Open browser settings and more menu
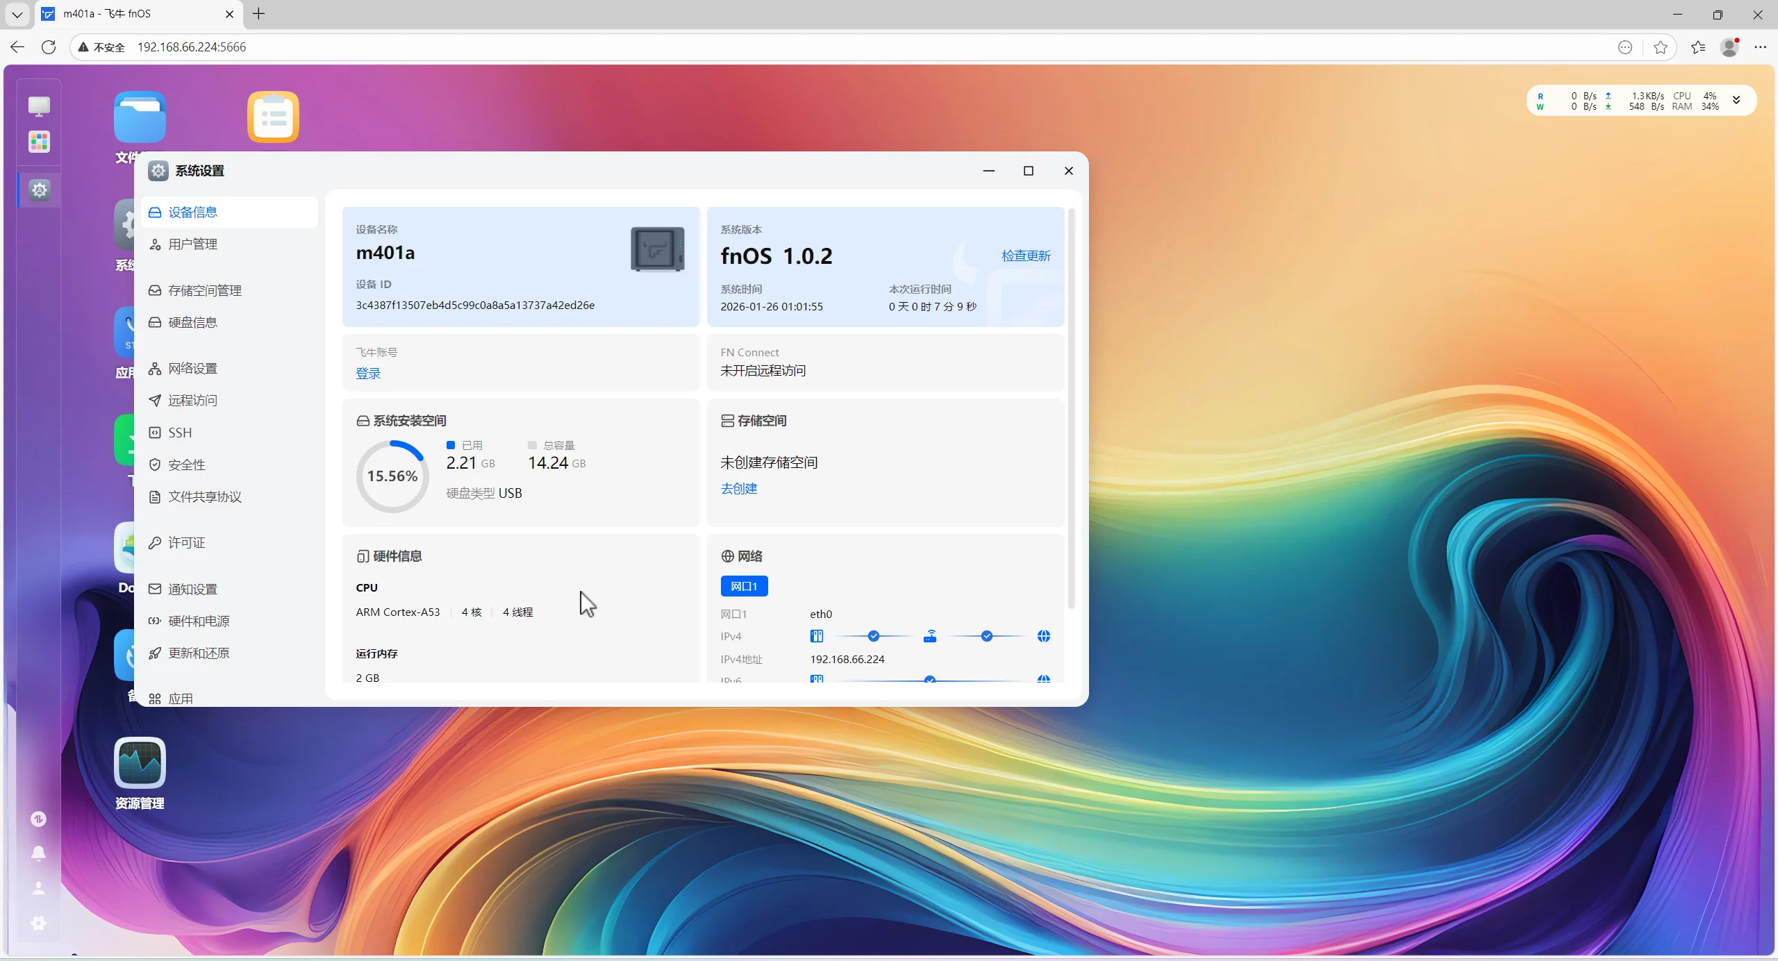 pyautogui.click(x=1760, y=47)
